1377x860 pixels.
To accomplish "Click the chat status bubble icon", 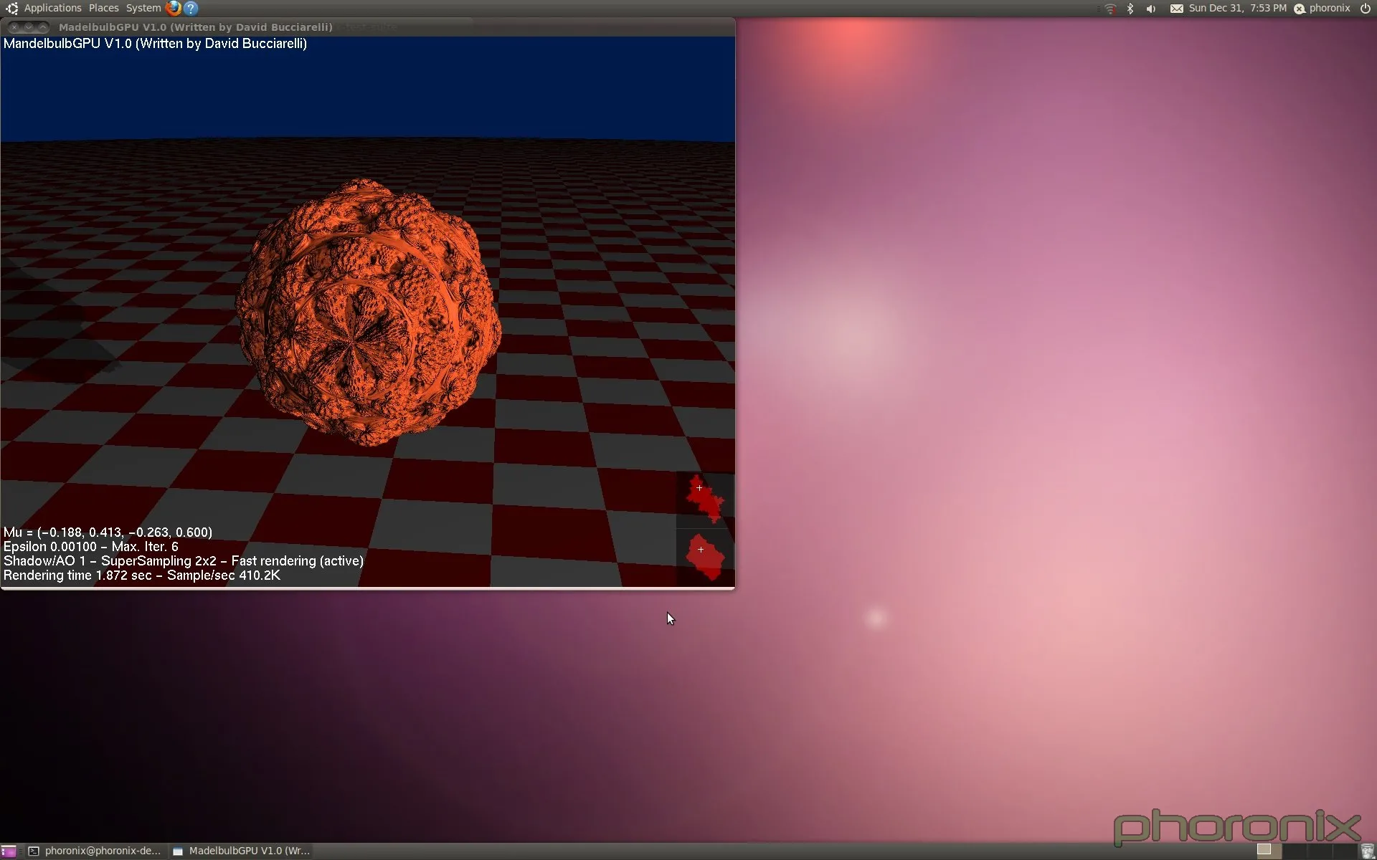I will click(1299, 9).
